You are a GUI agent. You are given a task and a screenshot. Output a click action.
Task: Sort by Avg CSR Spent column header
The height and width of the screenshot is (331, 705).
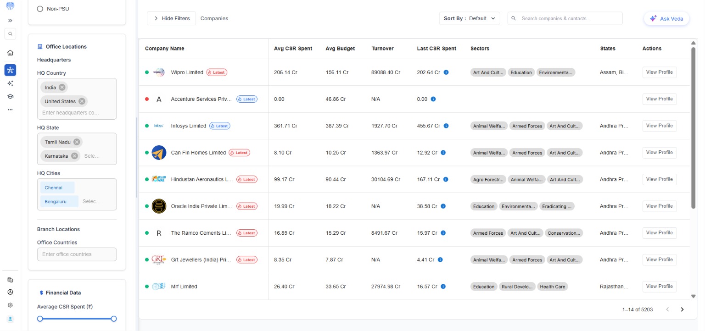pos(293,49)
